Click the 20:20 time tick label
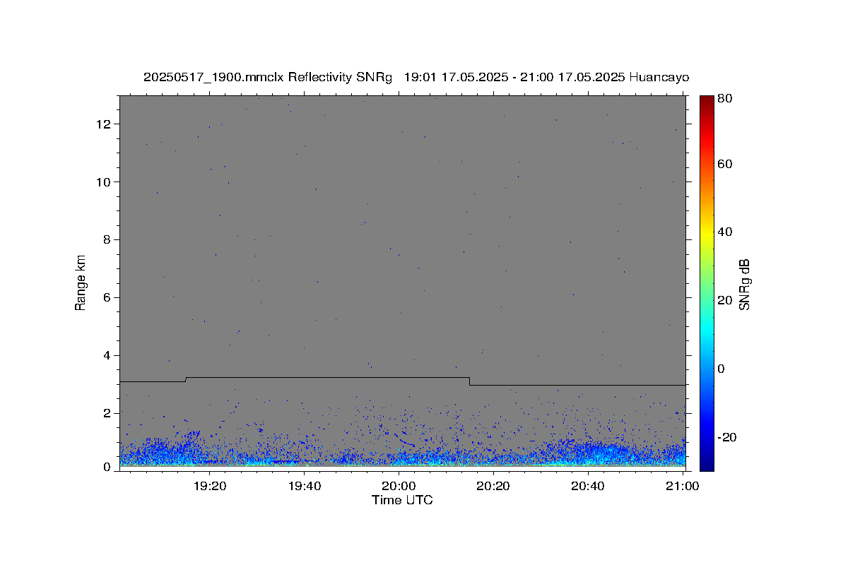Image resolution: width=848 pixels, height=565 pixels. [x=493, y=486]
